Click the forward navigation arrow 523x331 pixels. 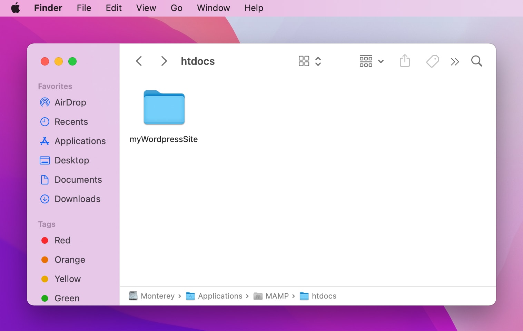[x=164, y=61]
